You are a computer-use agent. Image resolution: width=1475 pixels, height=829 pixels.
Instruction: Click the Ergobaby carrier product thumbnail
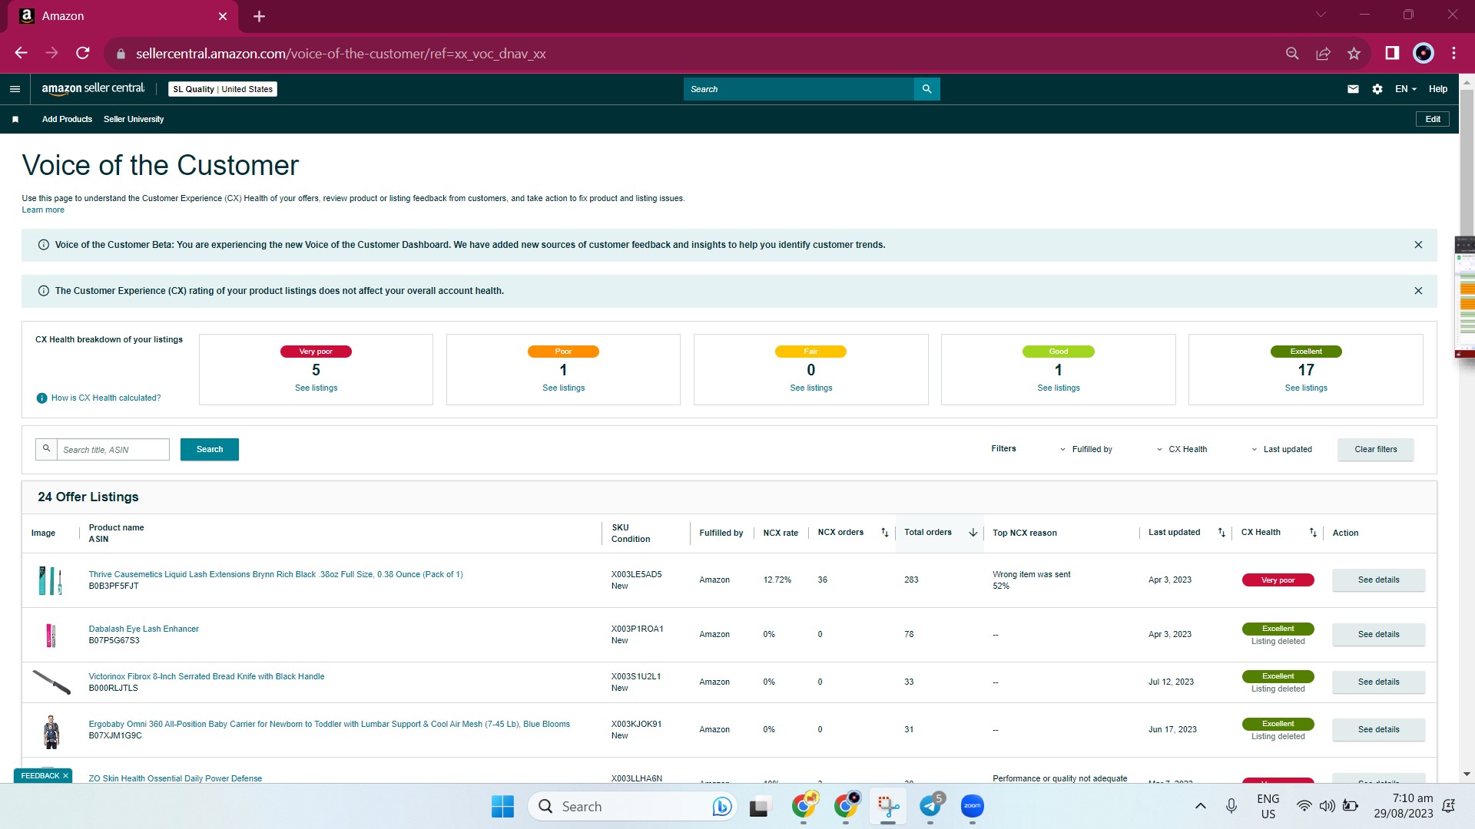coord(51,732)
